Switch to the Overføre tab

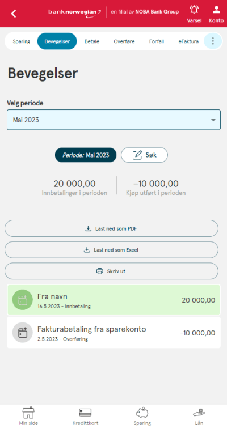coord(124,41)
